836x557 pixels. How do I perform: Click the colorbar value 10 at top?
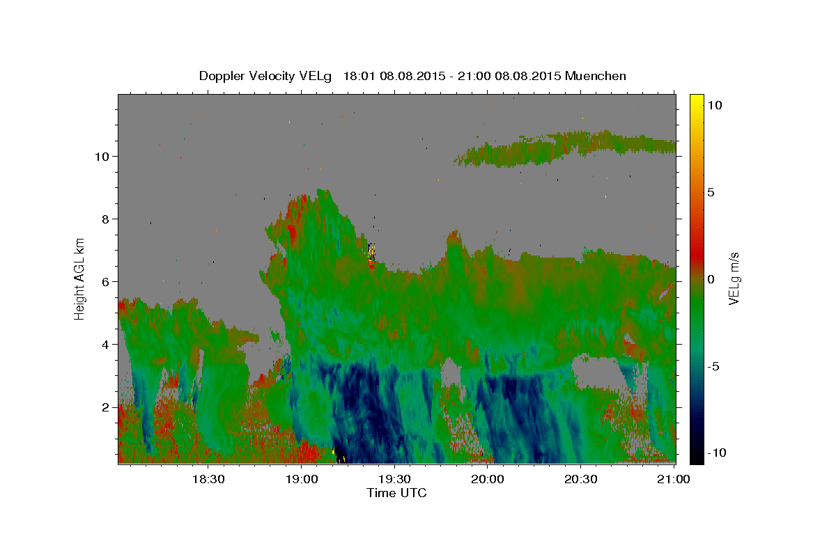pos(714,104)
